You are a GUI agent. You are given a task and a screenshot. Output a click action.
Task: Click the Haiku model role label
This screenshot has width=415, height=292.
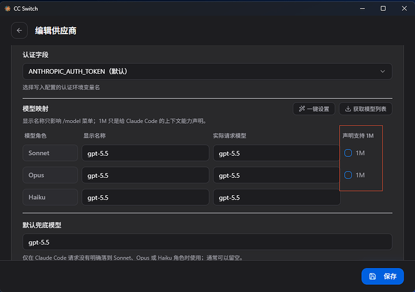[51, 197]
